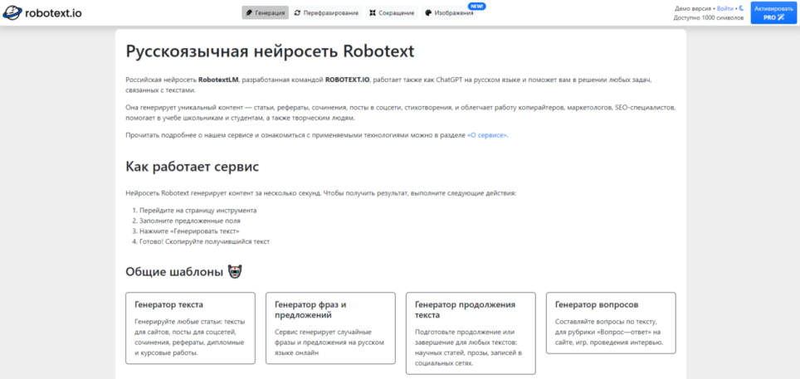Open the Генератор текста card

[x=190, y=328]
